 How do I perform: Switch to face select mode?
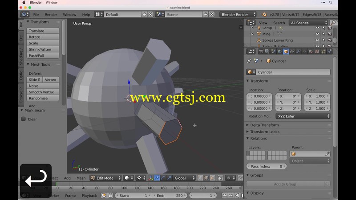(x=213, y=178)
